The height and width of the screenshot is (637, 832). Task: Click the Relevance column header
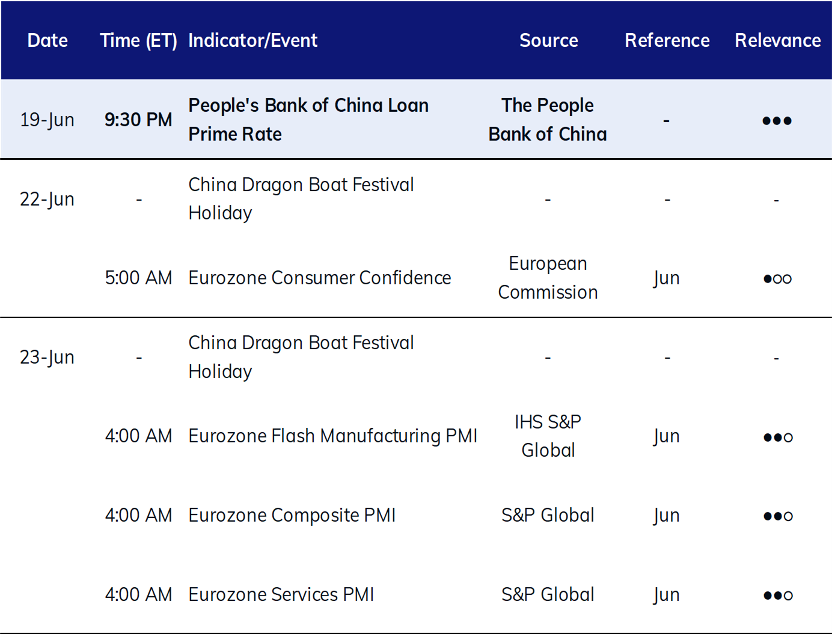coord(777,40)
